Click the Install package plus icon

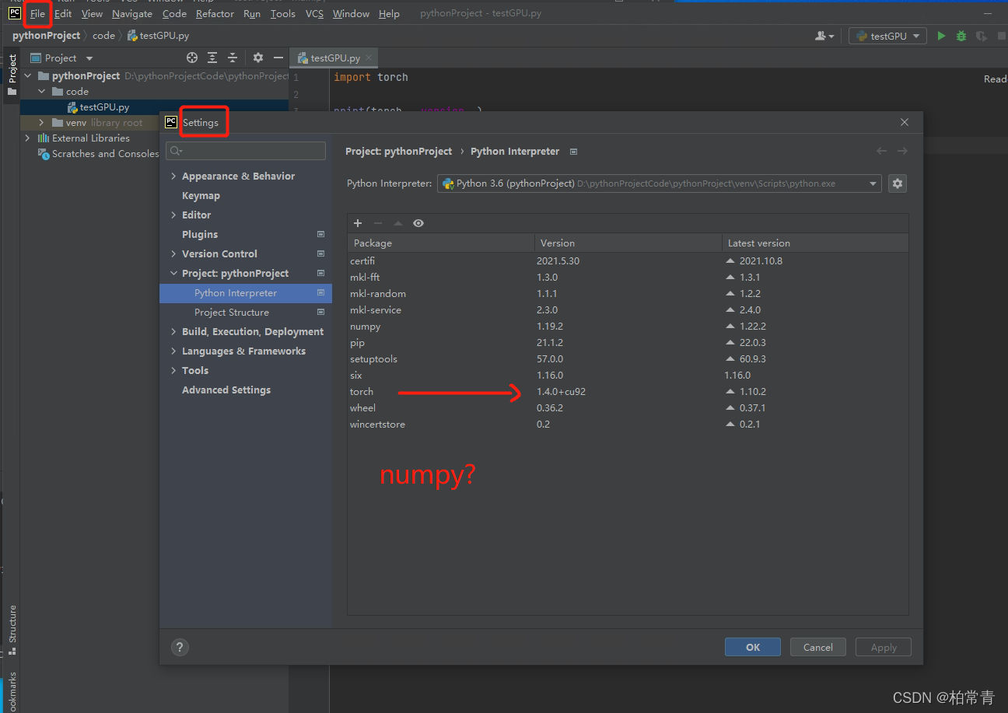coord(358,223)
